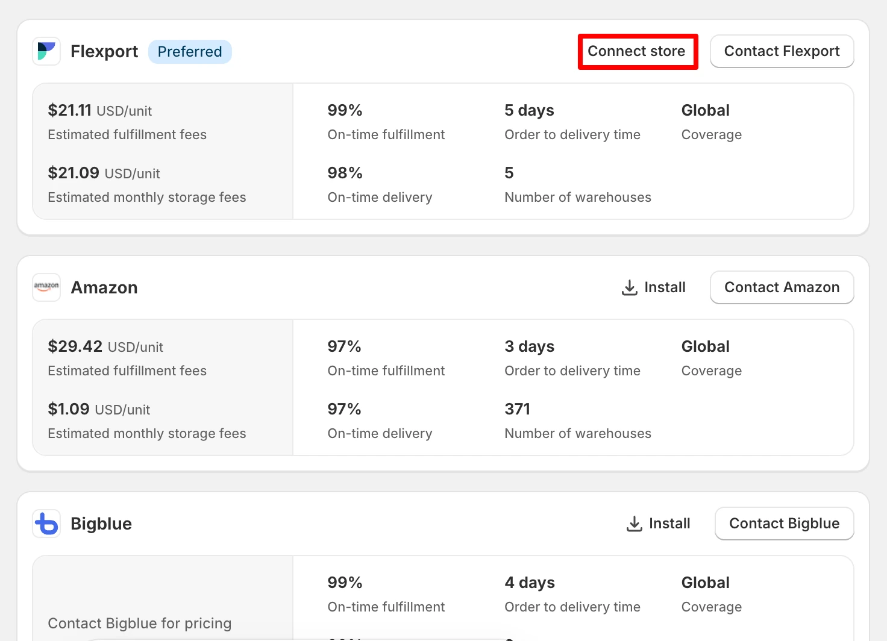Click Amazon's 3 days delivery time
This screenshot has height=641, width=887.
coord(529,346)
